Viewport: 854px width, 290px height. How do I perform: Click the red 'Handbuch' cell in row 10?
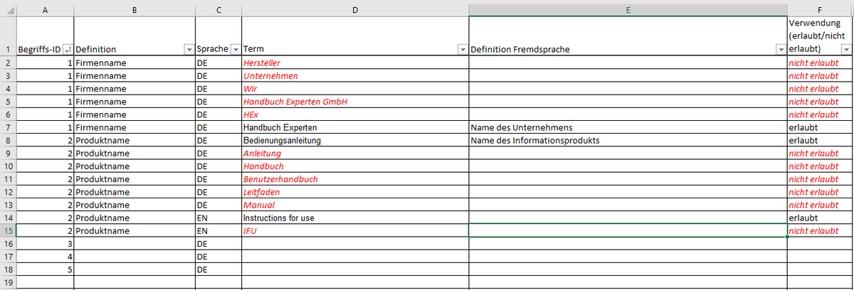point(355,166)
